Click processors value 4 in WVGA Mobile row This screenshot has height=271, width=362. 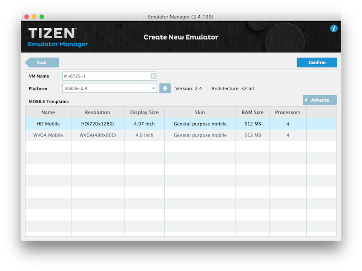tap(287, 135)
